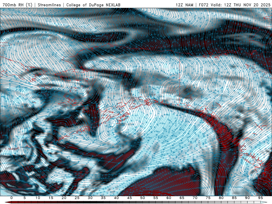Screen dimensions: 272x204
Task: Click the "80" label on color scale
Action: click(221, 198)
